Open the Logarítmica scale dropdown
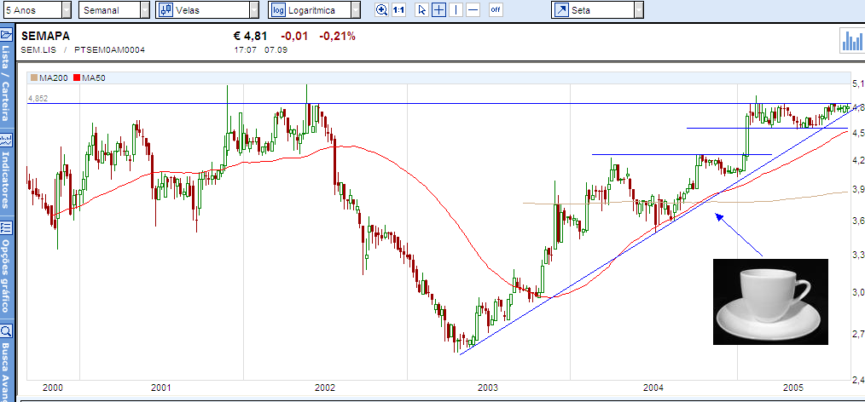 pyautogui.click(x=315, y=9)
